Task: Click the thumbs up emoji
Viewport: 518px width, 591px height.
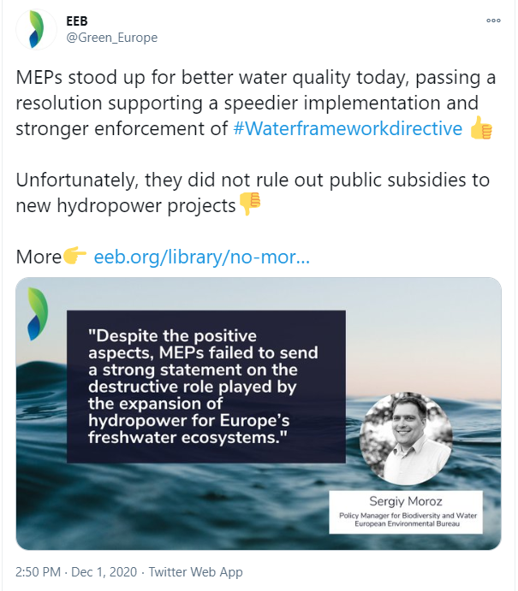Action: (x=482, y=130)
